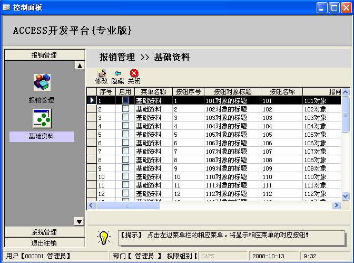
Task: Click the red 关闭 (close) icon
Action: (134, 73)
